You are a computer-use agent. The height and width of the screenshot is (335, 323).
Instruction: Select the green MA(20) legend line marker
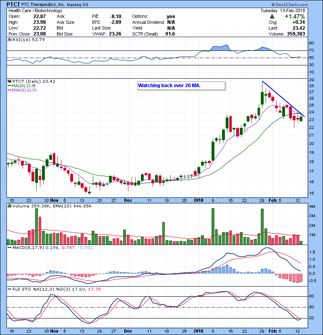pyautogui.click(x=9, y=86)
